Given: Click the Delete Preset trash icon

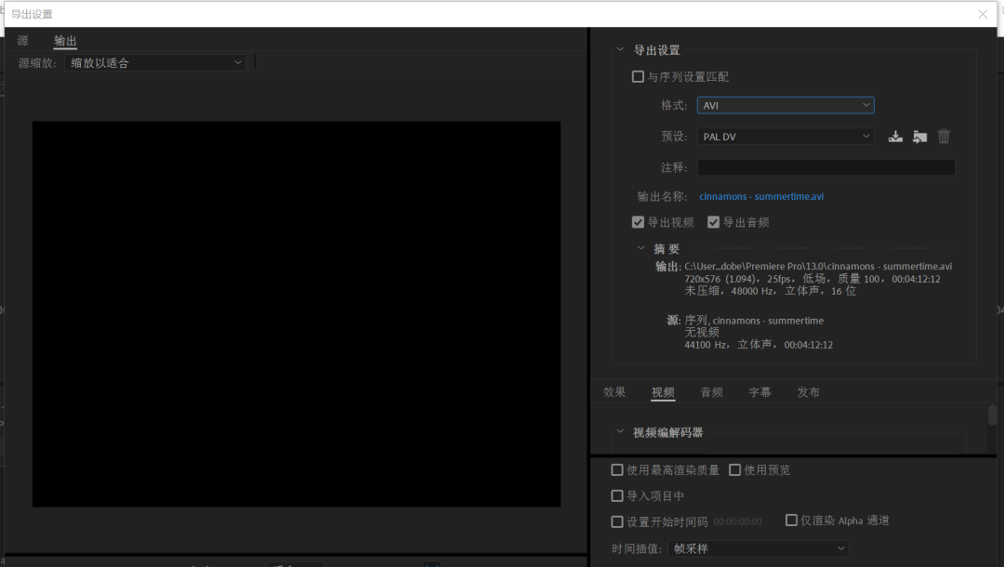Looking at the screenshot, I should pos(944,137).
